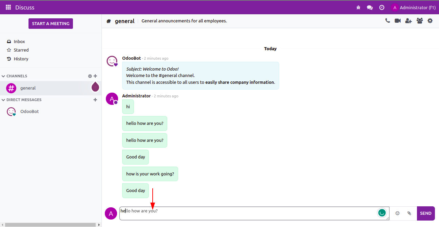This screenshot has width=439, height=227.
Task: Click OdooBot author name in thread
Action: click(x=131, y=58)
